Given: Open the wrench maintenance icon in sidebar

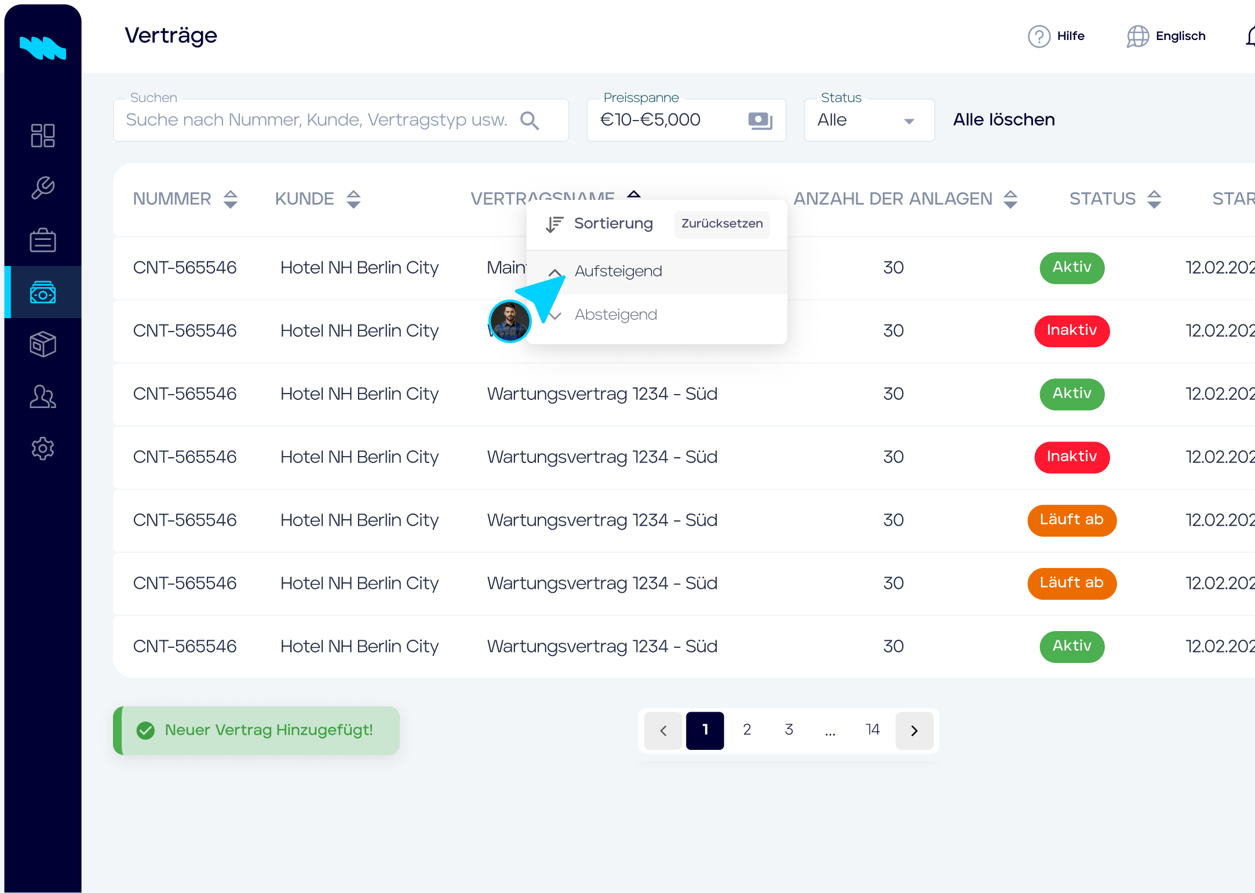Looking at the screenshot, I should click(x=43, y=188).
